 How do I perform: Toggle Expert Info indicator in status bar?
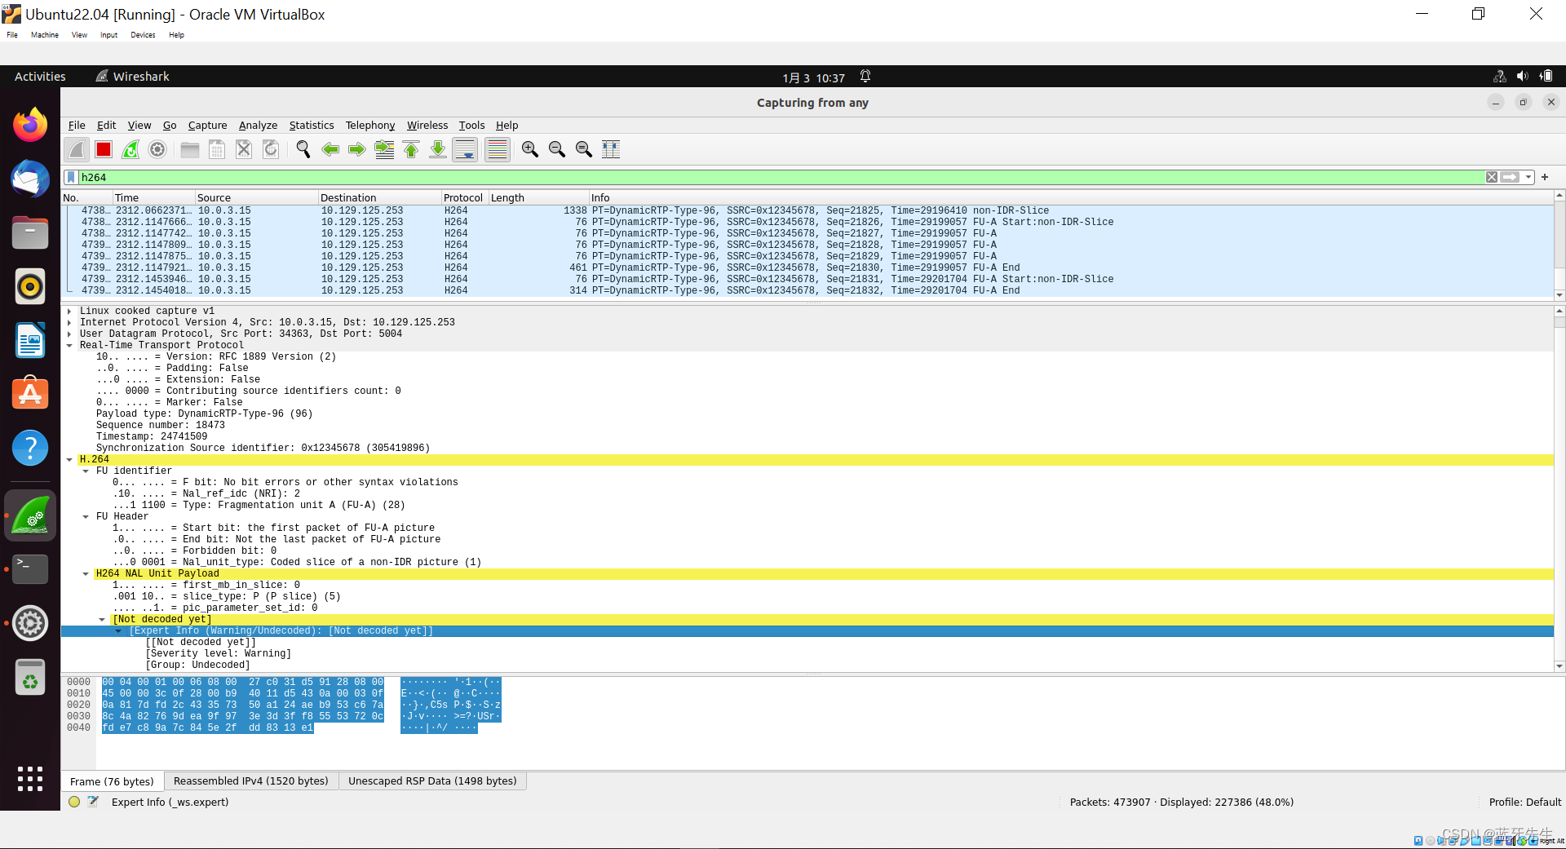(74, 802)
